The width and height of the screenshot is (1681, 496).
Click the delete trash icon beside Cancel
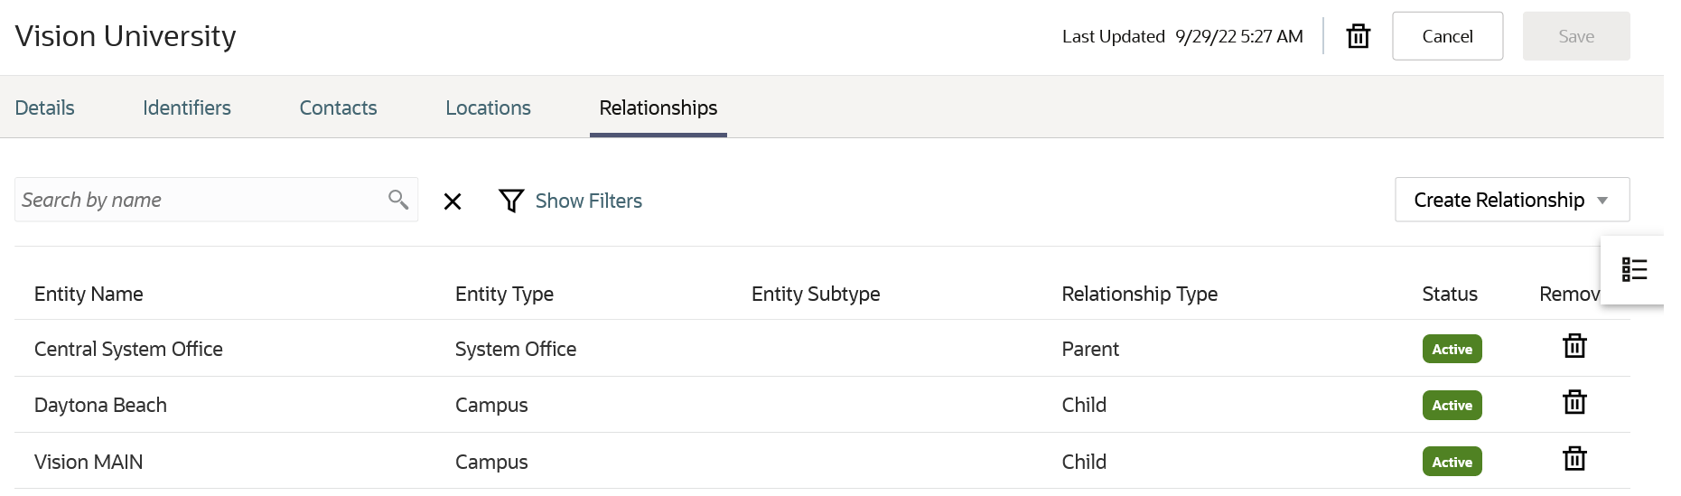coord(1359,36)
